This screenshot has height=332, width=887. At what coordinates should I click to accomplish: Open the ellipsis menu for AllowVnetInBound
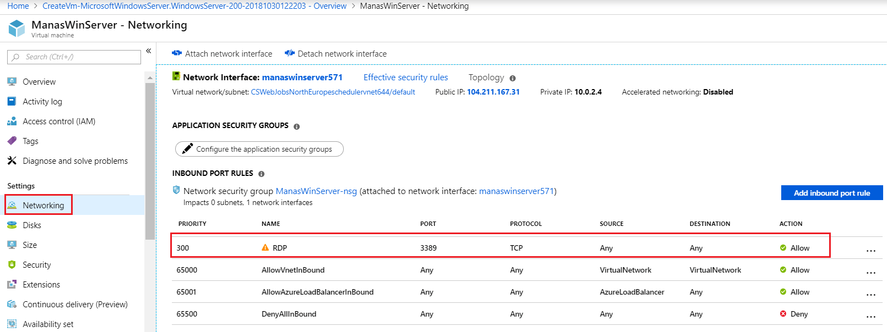(x=870, y=272)
